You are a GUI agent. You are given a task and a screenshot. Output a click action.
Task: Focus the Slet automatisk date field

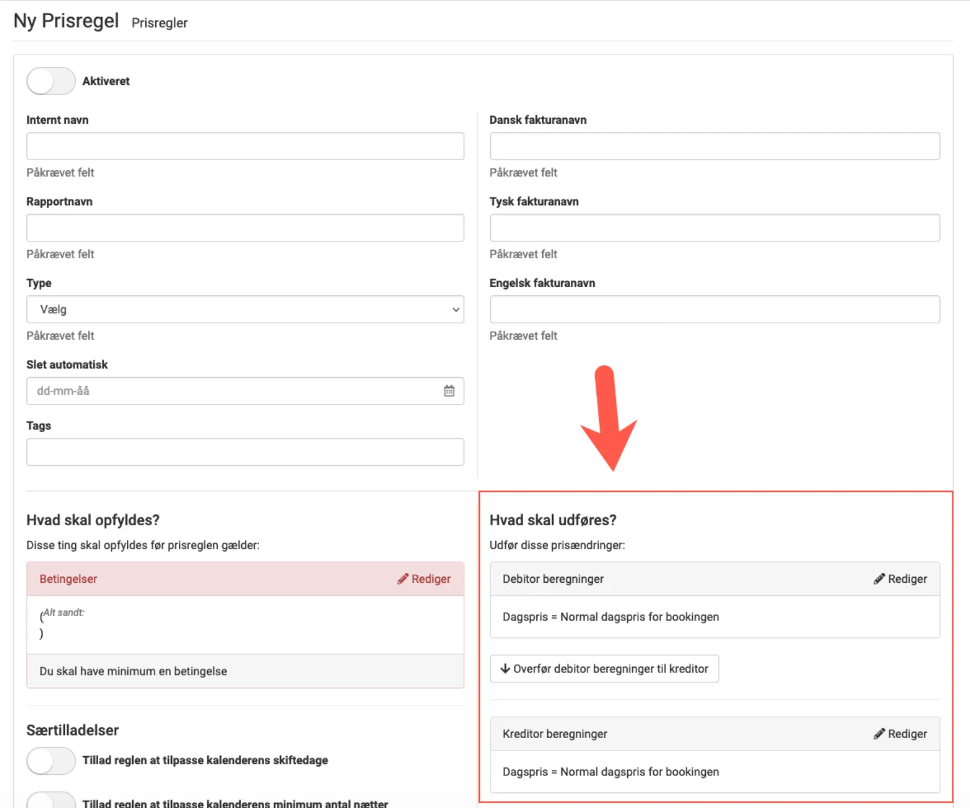(x=232, y=391)
